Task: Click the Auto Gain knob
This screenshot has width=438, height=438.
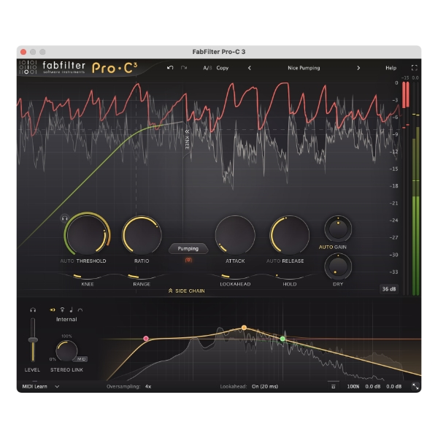Action: [x=338, y=228]
